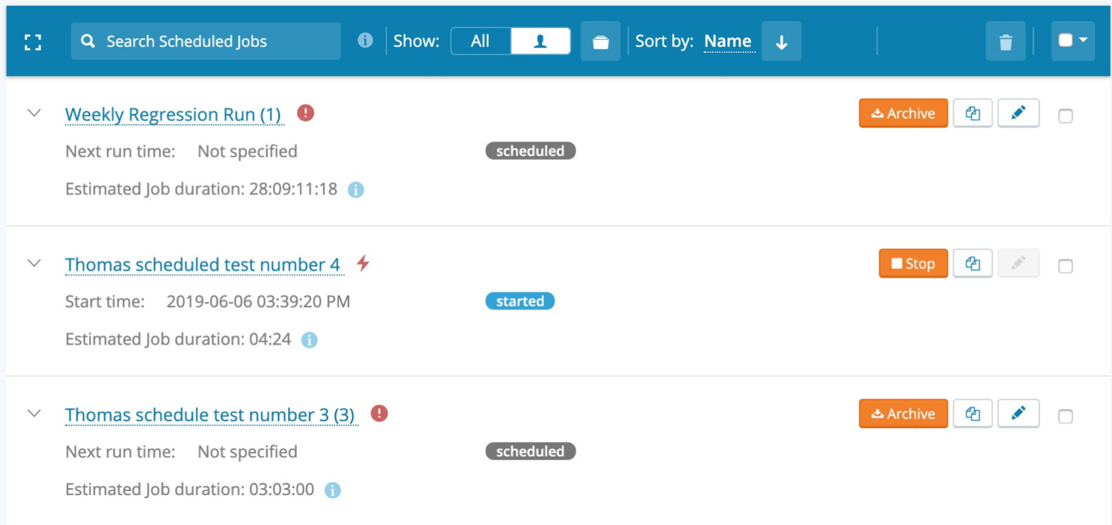
Task: Expand Thomas scheduled test number 4 row
Action: click(34, 263)
